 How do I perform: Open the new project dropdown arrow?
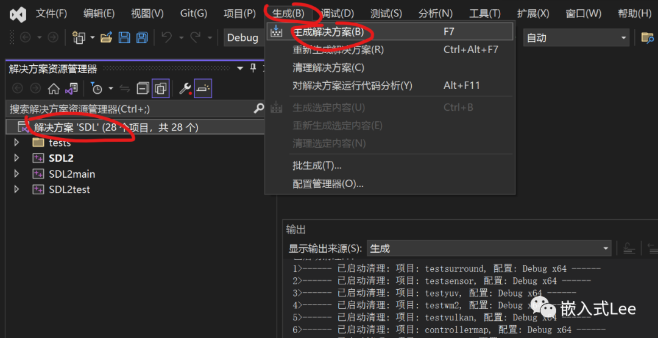coord(91,38)
